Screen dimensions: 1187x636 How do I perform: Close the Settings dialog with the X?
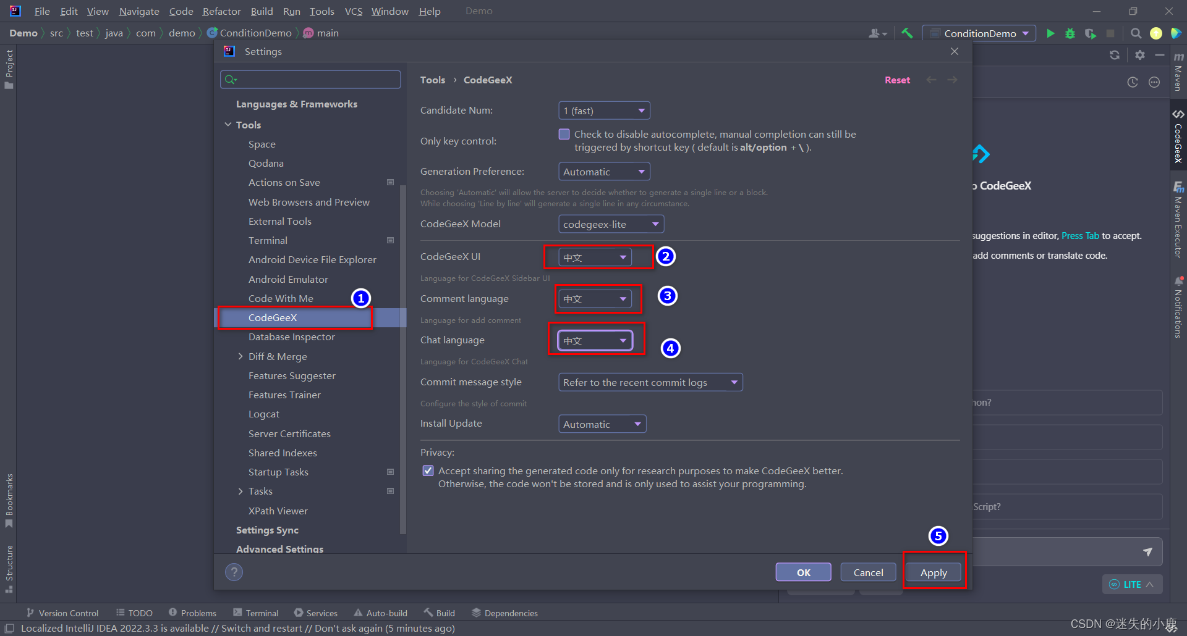[x=955, y=51]
